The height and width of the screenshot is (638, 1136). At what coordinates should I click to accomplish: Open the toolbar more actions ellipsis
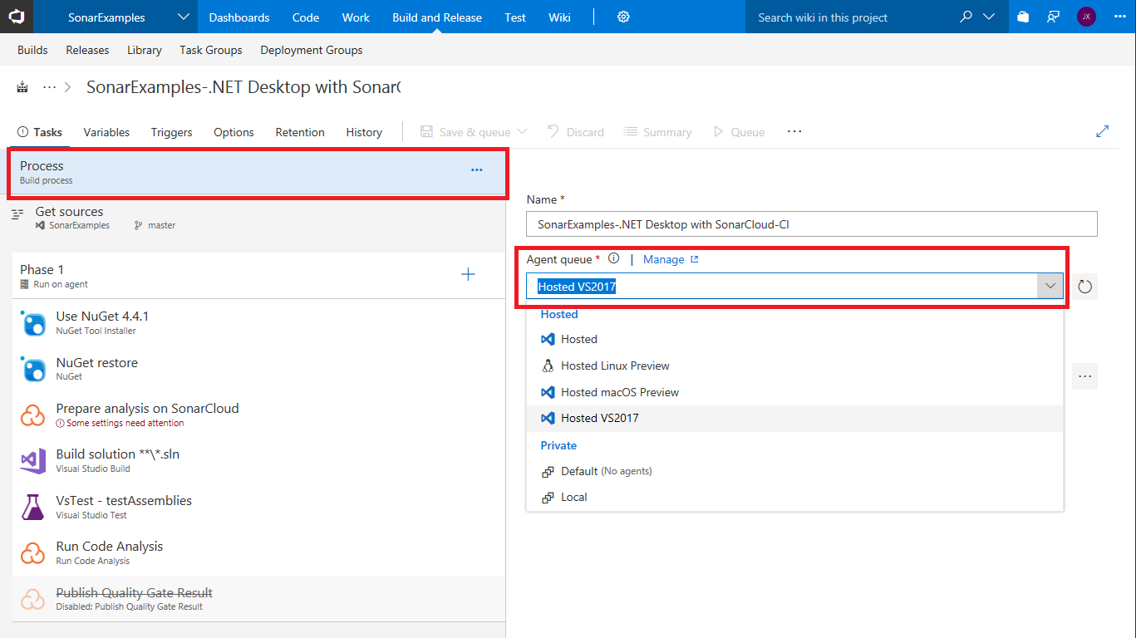(x=794, y=131)
